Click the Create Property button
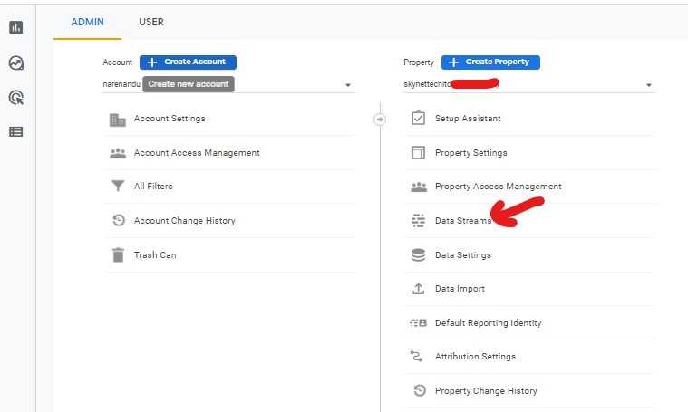This screenshot has height=412, width=688. pos(490,62)
